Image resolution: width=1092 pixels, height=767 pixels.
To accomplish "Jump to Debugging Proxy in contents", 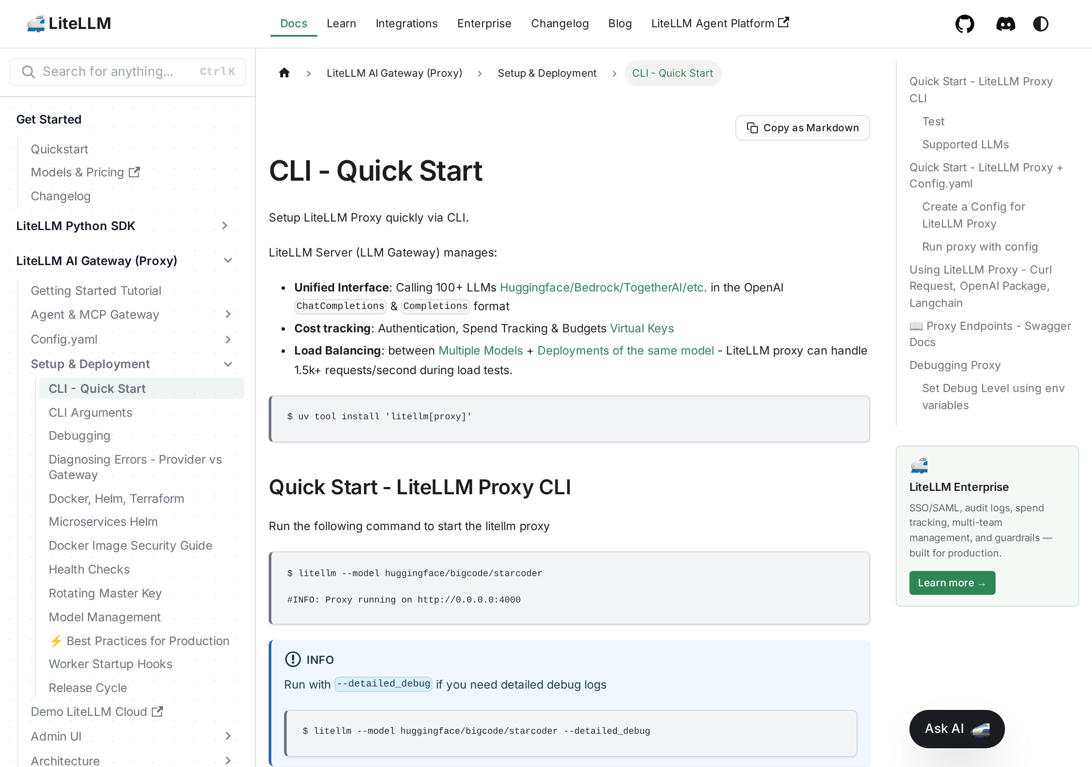I will [x=955, y=365].
